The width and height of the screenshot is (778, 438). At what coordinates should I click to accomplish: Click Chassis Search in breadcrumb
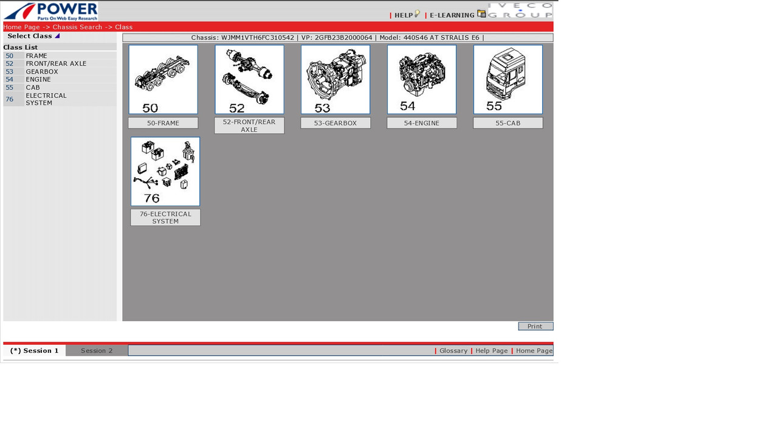(77, 27)
